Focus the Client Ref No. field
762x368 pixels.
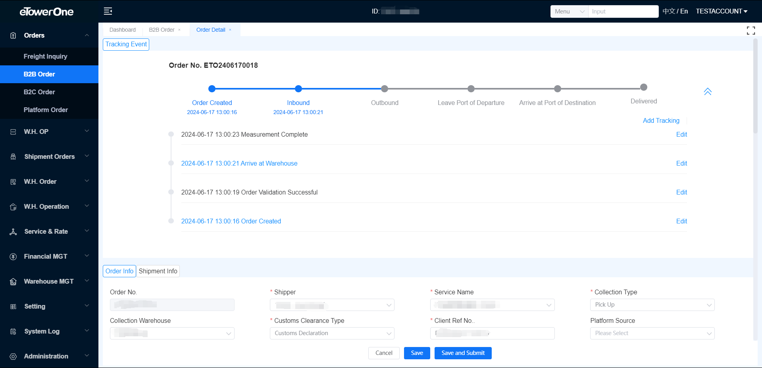tap(492, 333)
